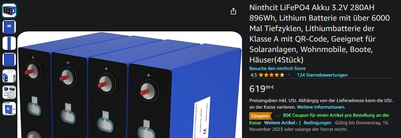Open the 124 Sternebewertungen reviews link
Viewport: 401px width, 138px height.
point(322,75)
